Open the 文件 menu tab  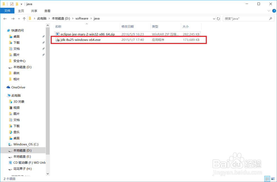[7, 11]
